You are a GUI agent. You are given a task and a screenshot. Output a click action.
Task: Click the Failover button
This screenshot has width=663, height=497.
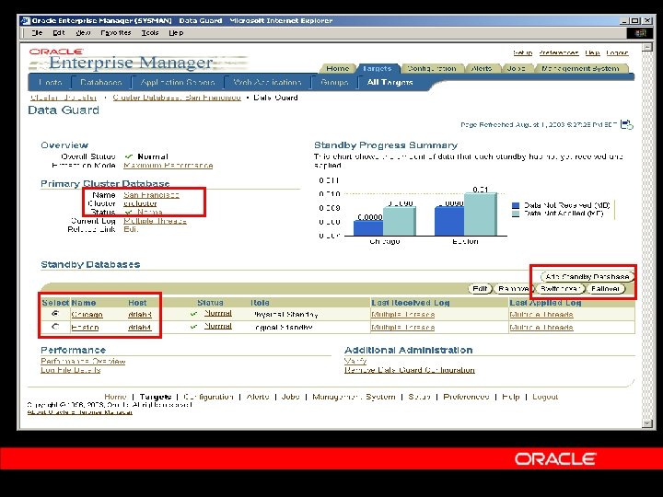[606, 289]
